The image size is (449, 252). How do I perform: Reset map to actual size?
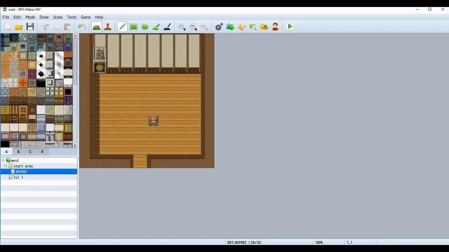[204, 27]
